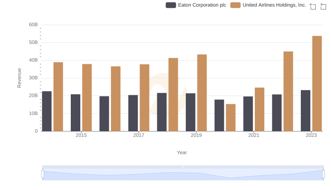
Task: Select United Airlines bar for 2019
Action: click(202, 93)
